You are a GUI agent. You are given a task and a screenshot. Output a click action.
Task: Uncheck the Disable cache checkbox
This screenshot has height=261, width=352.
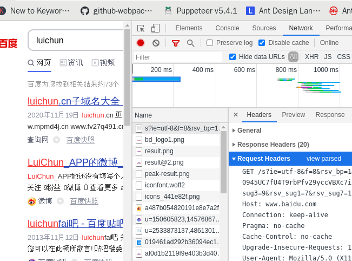point(262,43)
